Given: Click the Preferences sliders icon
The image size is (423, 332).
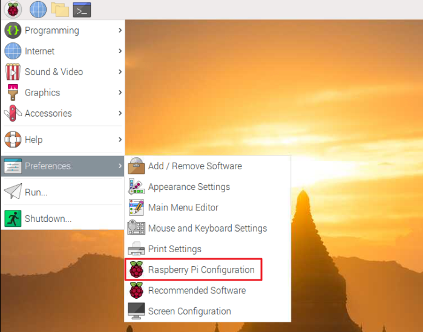Looking at the screenshot, I should pyautogui.click(x=13, y=166).
